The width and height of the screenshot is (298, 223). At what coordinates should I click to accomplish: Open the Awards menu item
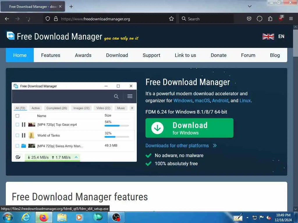[x=83, y=55]
